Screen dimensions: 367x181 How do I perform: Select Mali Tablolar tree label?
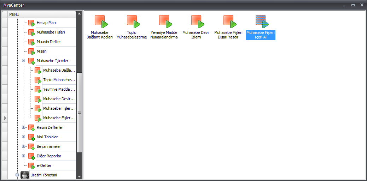(x=47, y=137)
